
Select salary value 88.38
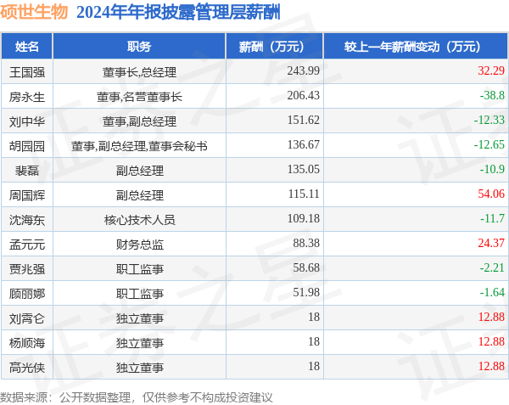pyautogui.click(x=306, y=244)
